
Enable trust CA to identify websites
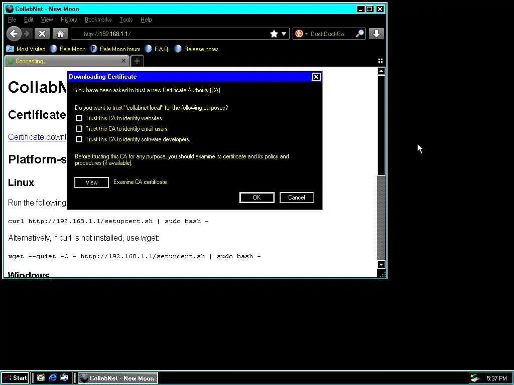(x=79, y=118)
